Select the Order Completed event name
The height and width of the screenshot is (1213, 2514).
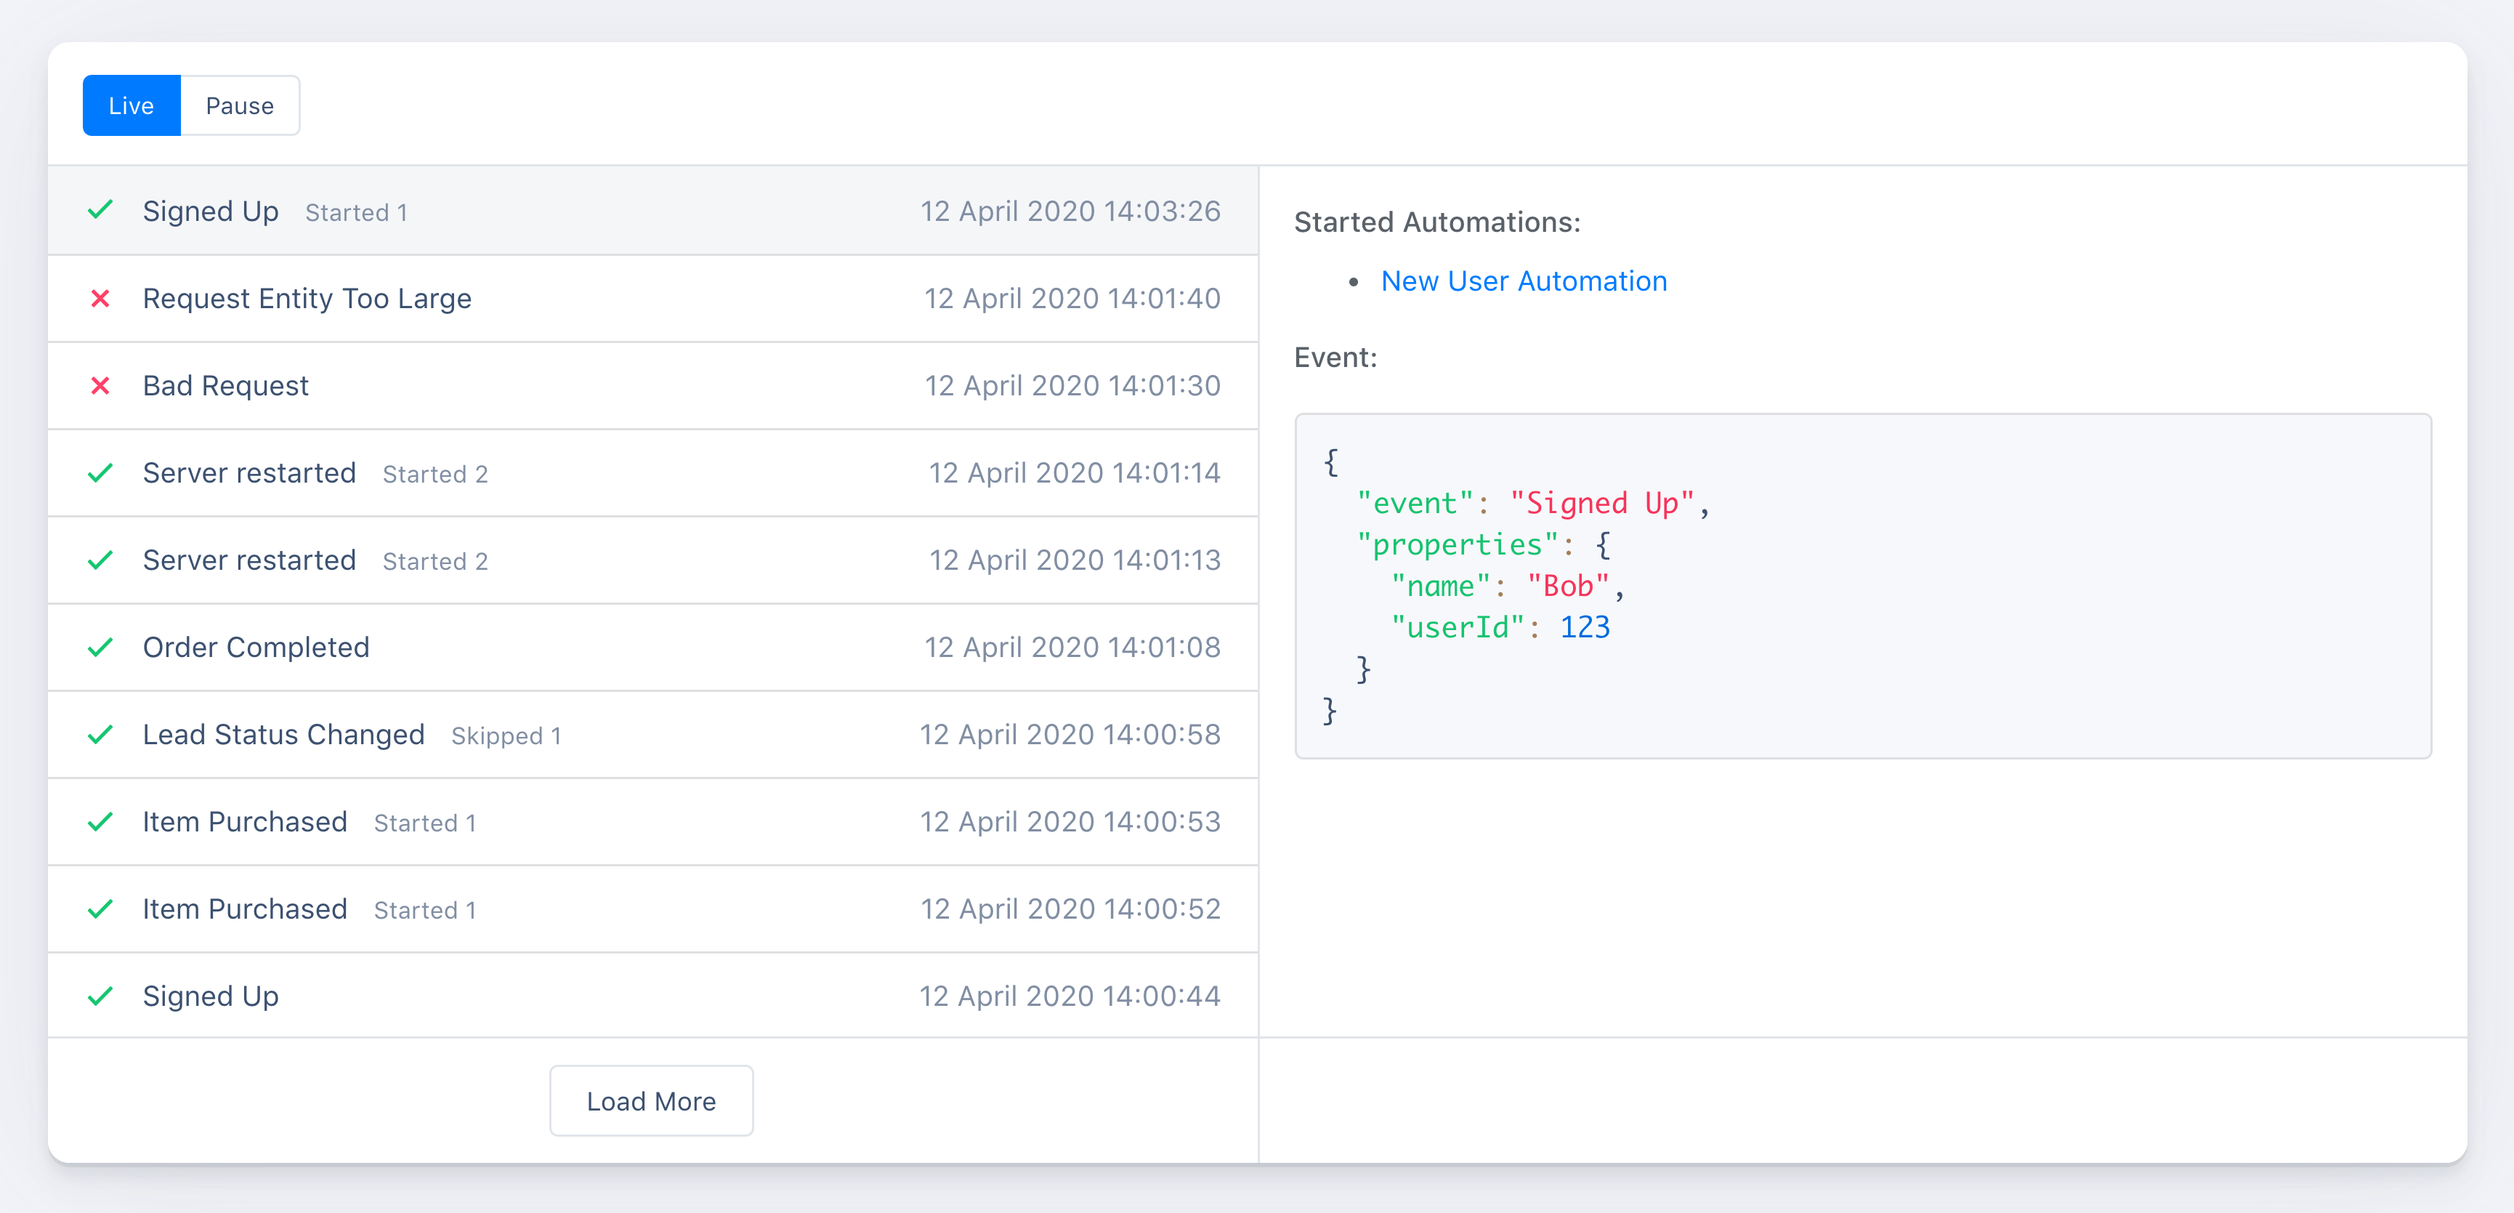[x=256, y=647]
